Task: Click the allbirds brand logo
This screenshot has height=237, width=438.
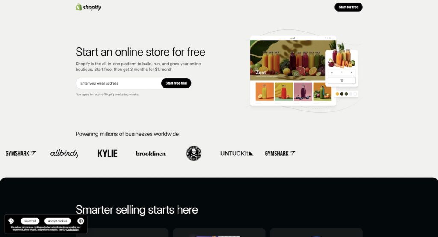Action: point(64,153)
